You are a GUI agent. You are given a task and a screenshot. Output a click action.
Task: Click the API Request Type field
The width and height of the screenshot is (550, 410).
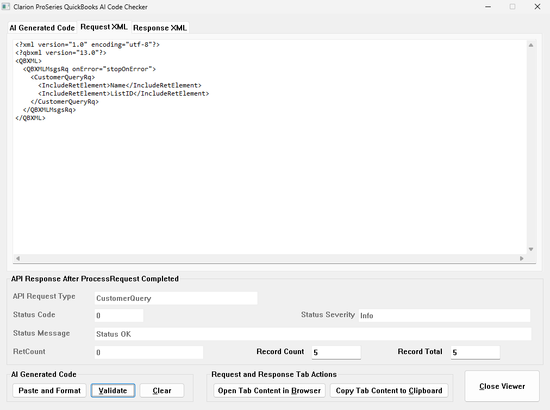(x=176, y=298)
